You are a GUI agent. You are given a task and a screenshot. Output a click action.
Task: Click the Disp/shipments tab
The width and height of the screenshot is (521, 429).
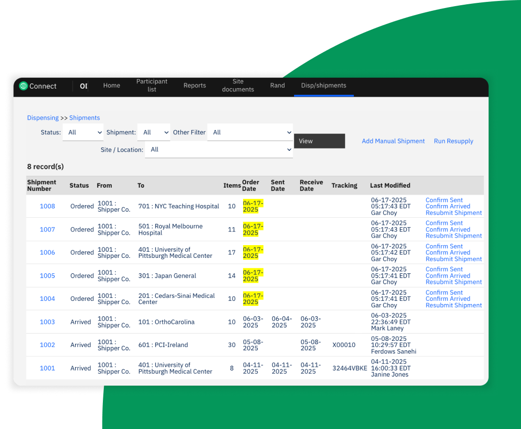tap(324, 85)
